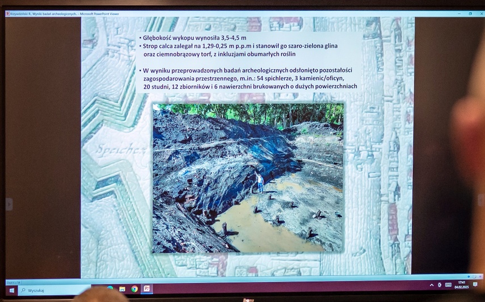Viewport: 485px width, 302px height.
Task: Click the middle status bar view icon
Action: pos(474,277)
